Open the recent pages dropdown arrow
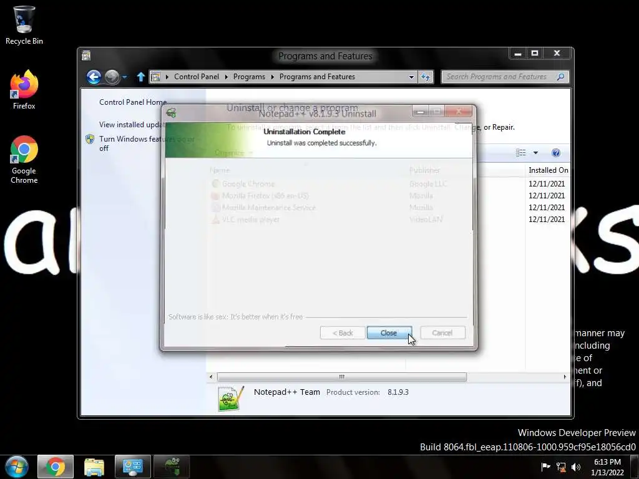The width and height of the screenshot is (639, 479). pyautogui.click(x=125, y=77)
